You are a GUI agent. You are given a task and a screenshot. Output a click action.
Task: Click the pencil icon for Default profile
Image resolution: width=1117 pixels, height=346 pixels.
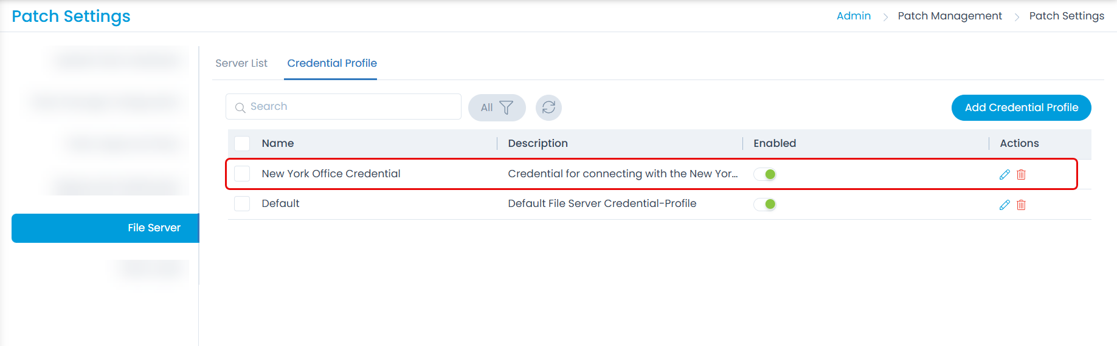pos(1005,205)
